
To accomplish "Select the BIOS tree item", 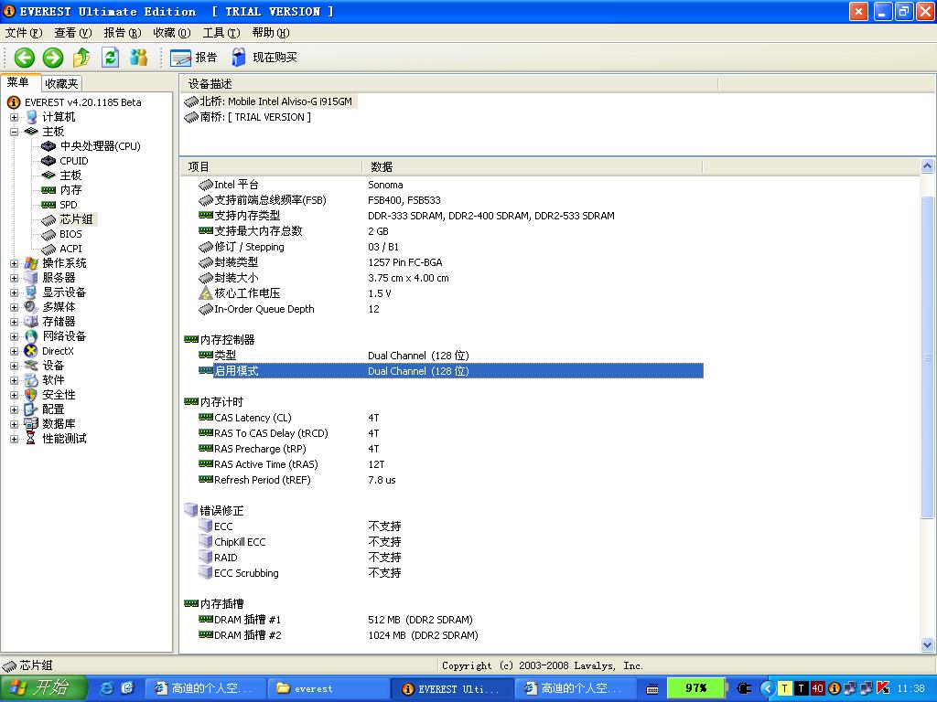I will coord(70,234).
